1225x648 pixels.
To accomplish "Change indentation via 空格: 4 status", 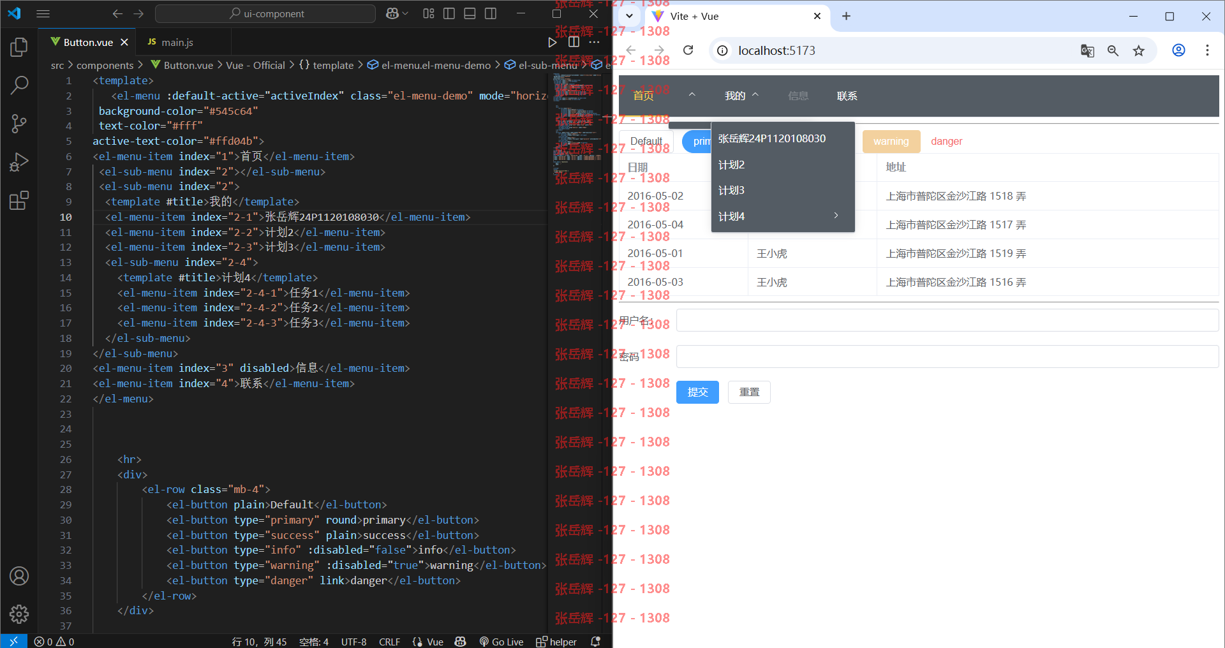I will [x=314, y=642].
